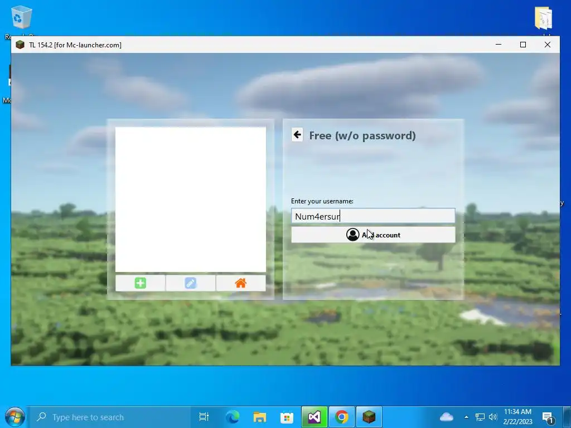Open Task View from the taskbar
This screenshot has height=428, width=571.
(x=204, y=417)
